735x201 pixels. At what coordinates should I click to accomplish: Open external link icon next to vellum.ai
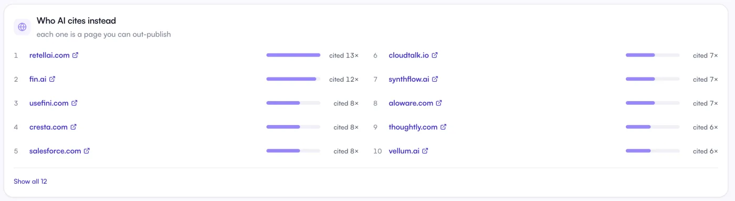(425, 151)
